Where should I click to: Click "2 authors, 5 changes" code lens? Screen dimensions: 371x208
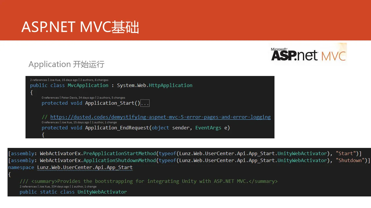(111, 98)
